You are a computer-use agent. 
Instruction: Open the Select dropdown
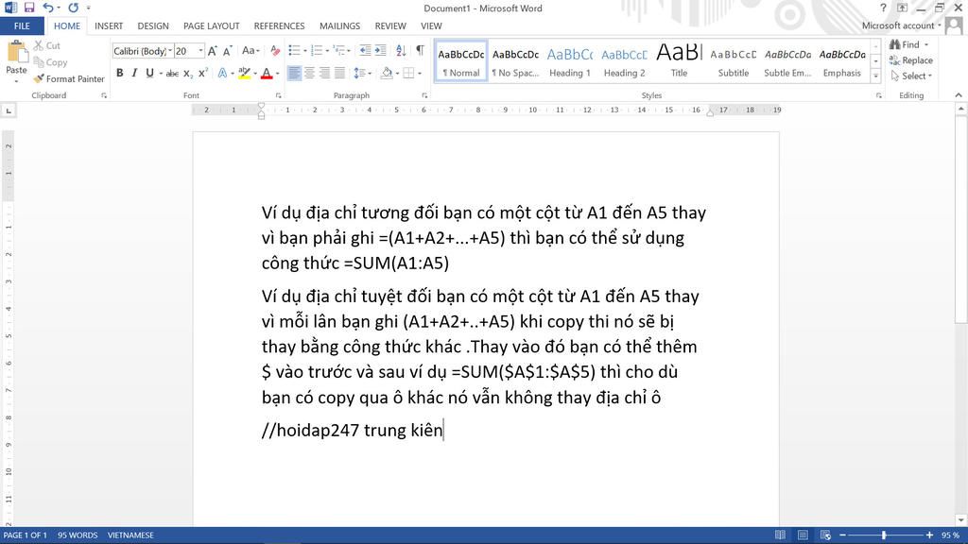(911, 76)
